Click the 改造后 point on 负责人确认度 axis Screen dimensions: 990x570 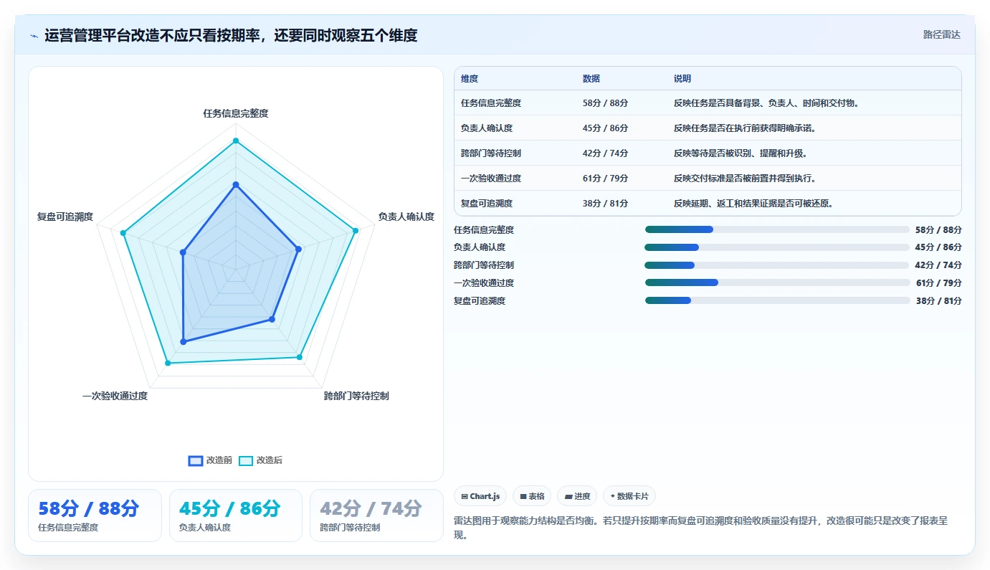356,231
